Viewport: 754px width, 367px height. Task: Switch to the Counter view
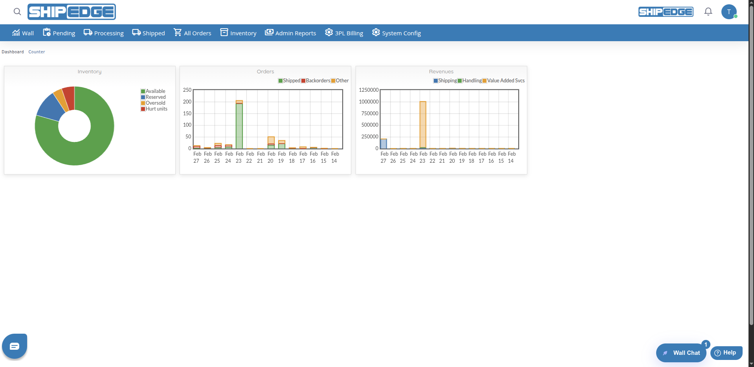point(37,51)
